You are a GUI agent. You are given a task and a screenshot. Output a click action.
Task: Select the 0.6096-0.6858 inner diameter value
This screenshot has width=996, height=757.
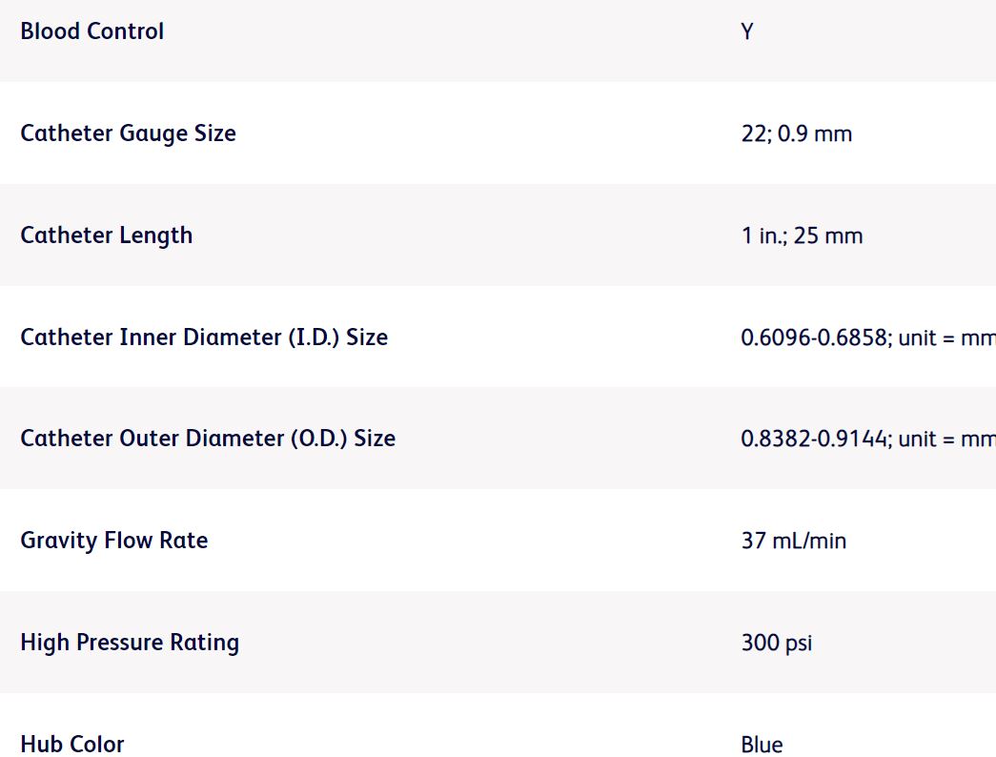[813, 338]
